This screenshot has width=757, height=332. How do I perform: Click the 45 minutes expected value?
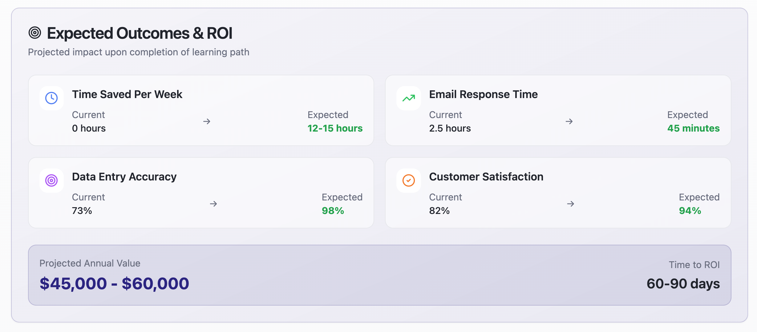tap(693, 128)
